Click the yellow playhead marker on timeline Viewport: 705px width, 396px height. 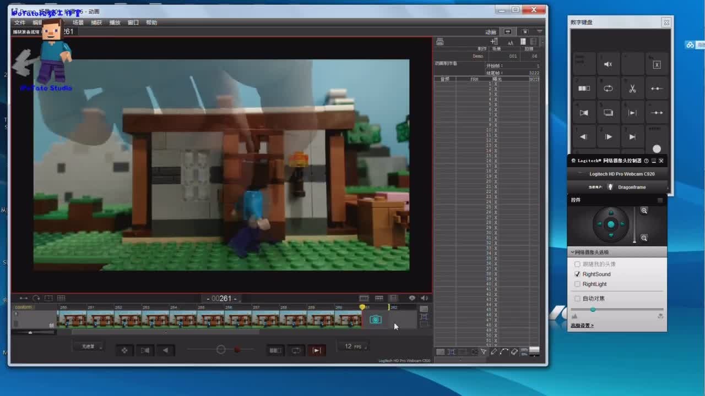(x=362, y=307)
